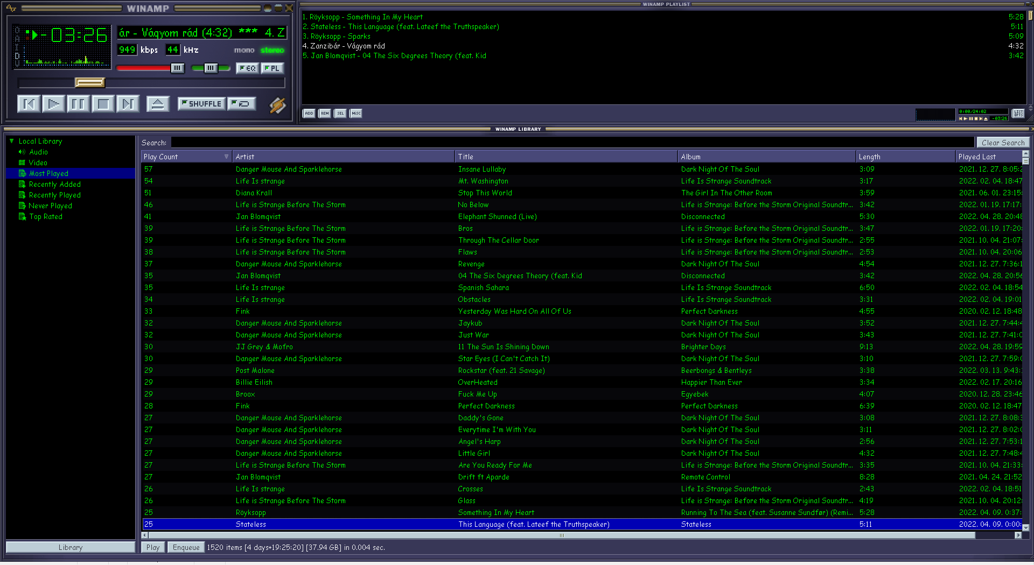Click the Eject button to open files
Viewport: 1034px width, 565px height.
coord(158,104)
